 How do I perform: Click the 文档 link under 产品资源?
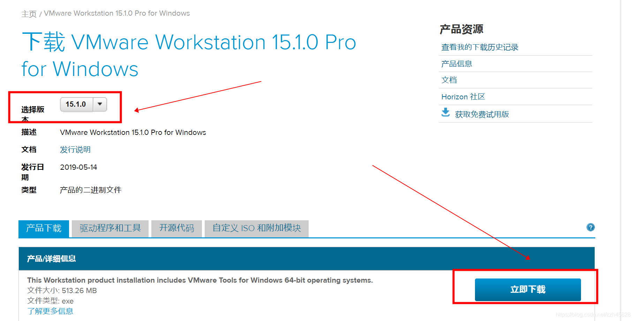(449, 80)
